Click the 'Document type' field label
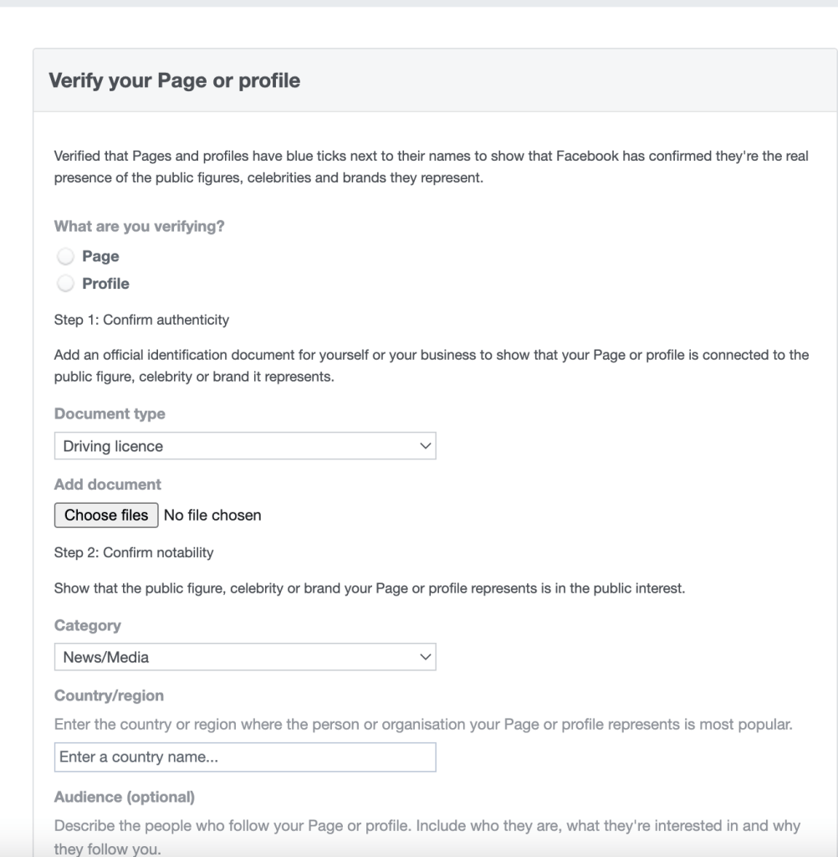The image size is (838, 857). 110,413
